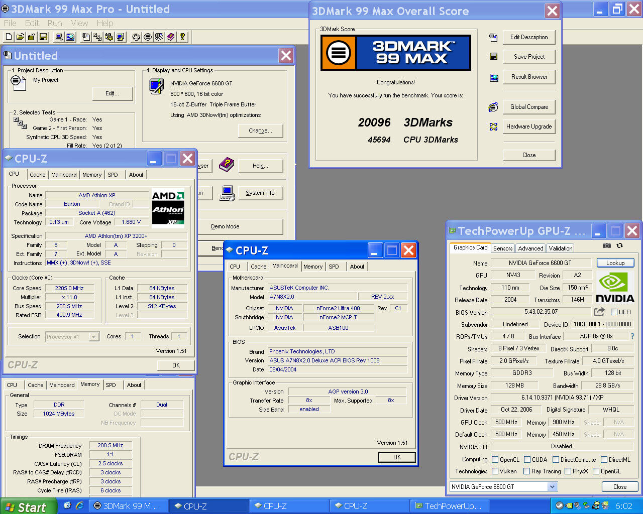Switch to SPD tab in Mainboard CPU-Z window
The image size is (643, 514).
[x=334, y=267]
